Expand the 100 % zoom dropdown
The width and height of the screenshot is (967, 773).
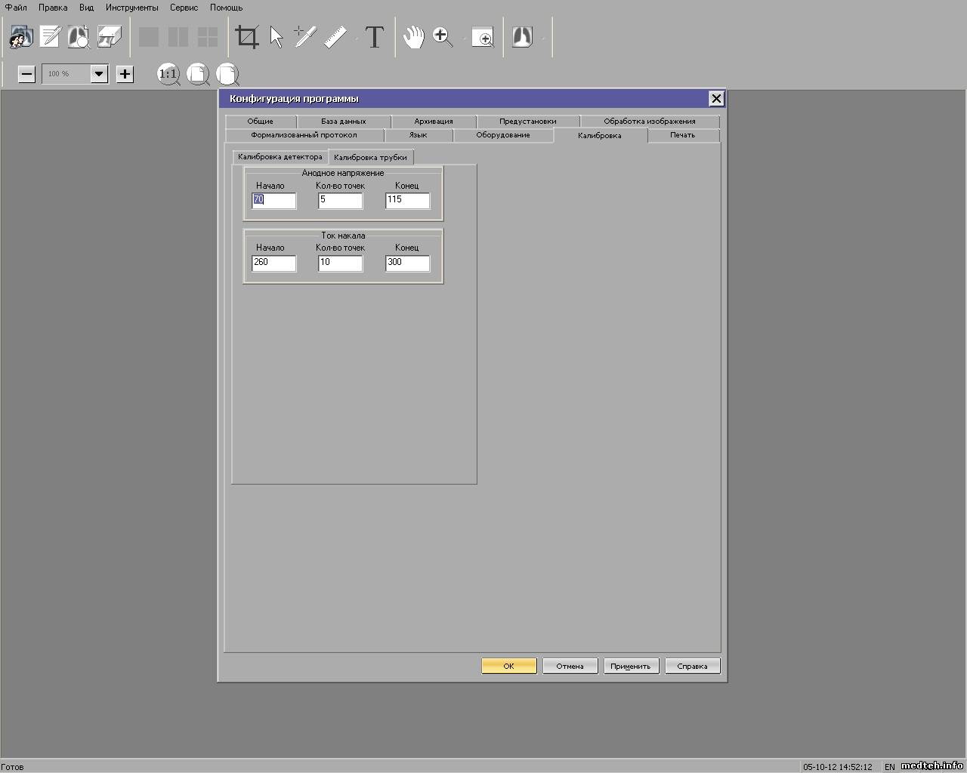click(99, 74)
